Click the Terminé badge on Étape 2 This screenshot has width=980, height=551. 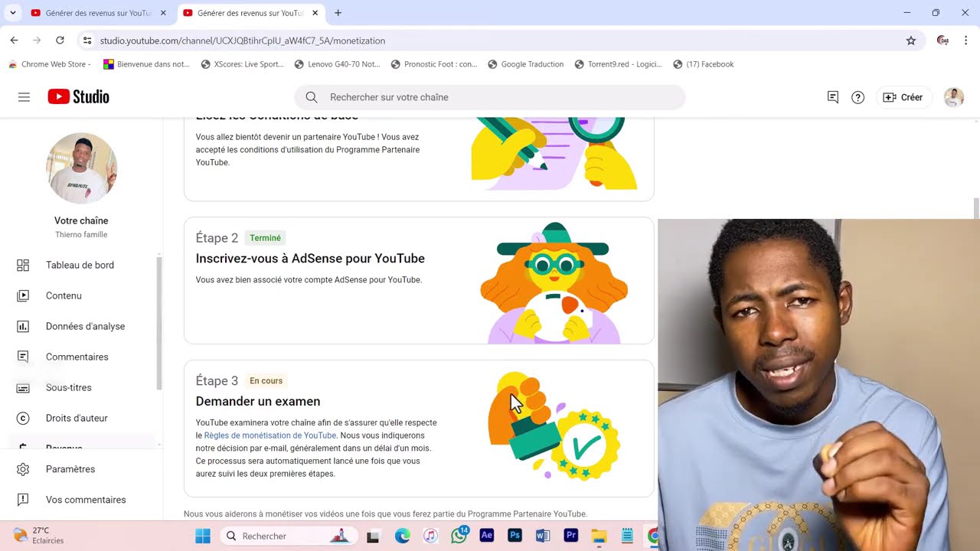265,238
